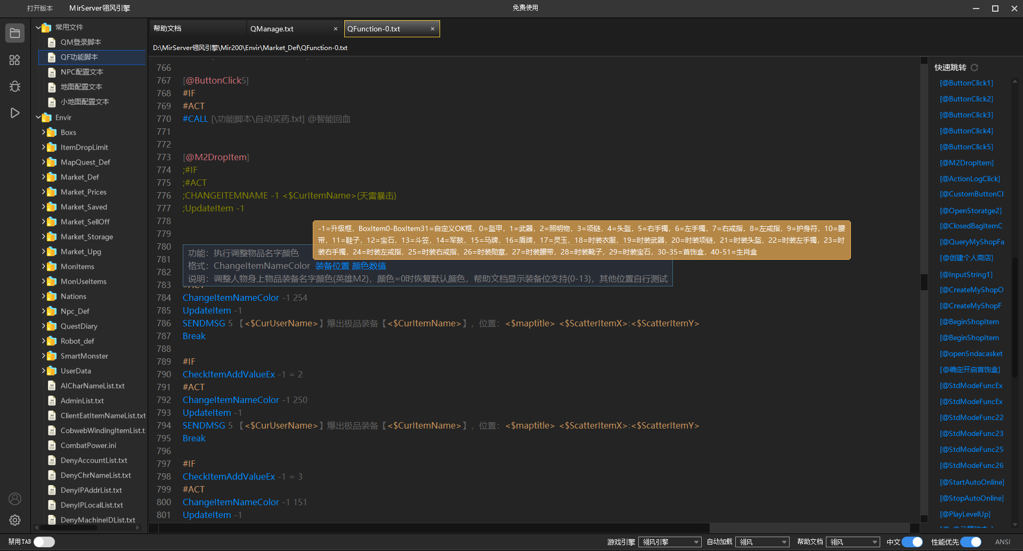Open the 打开版本 menu
This screenshot has width=1023, height=551.
point(40,8)
